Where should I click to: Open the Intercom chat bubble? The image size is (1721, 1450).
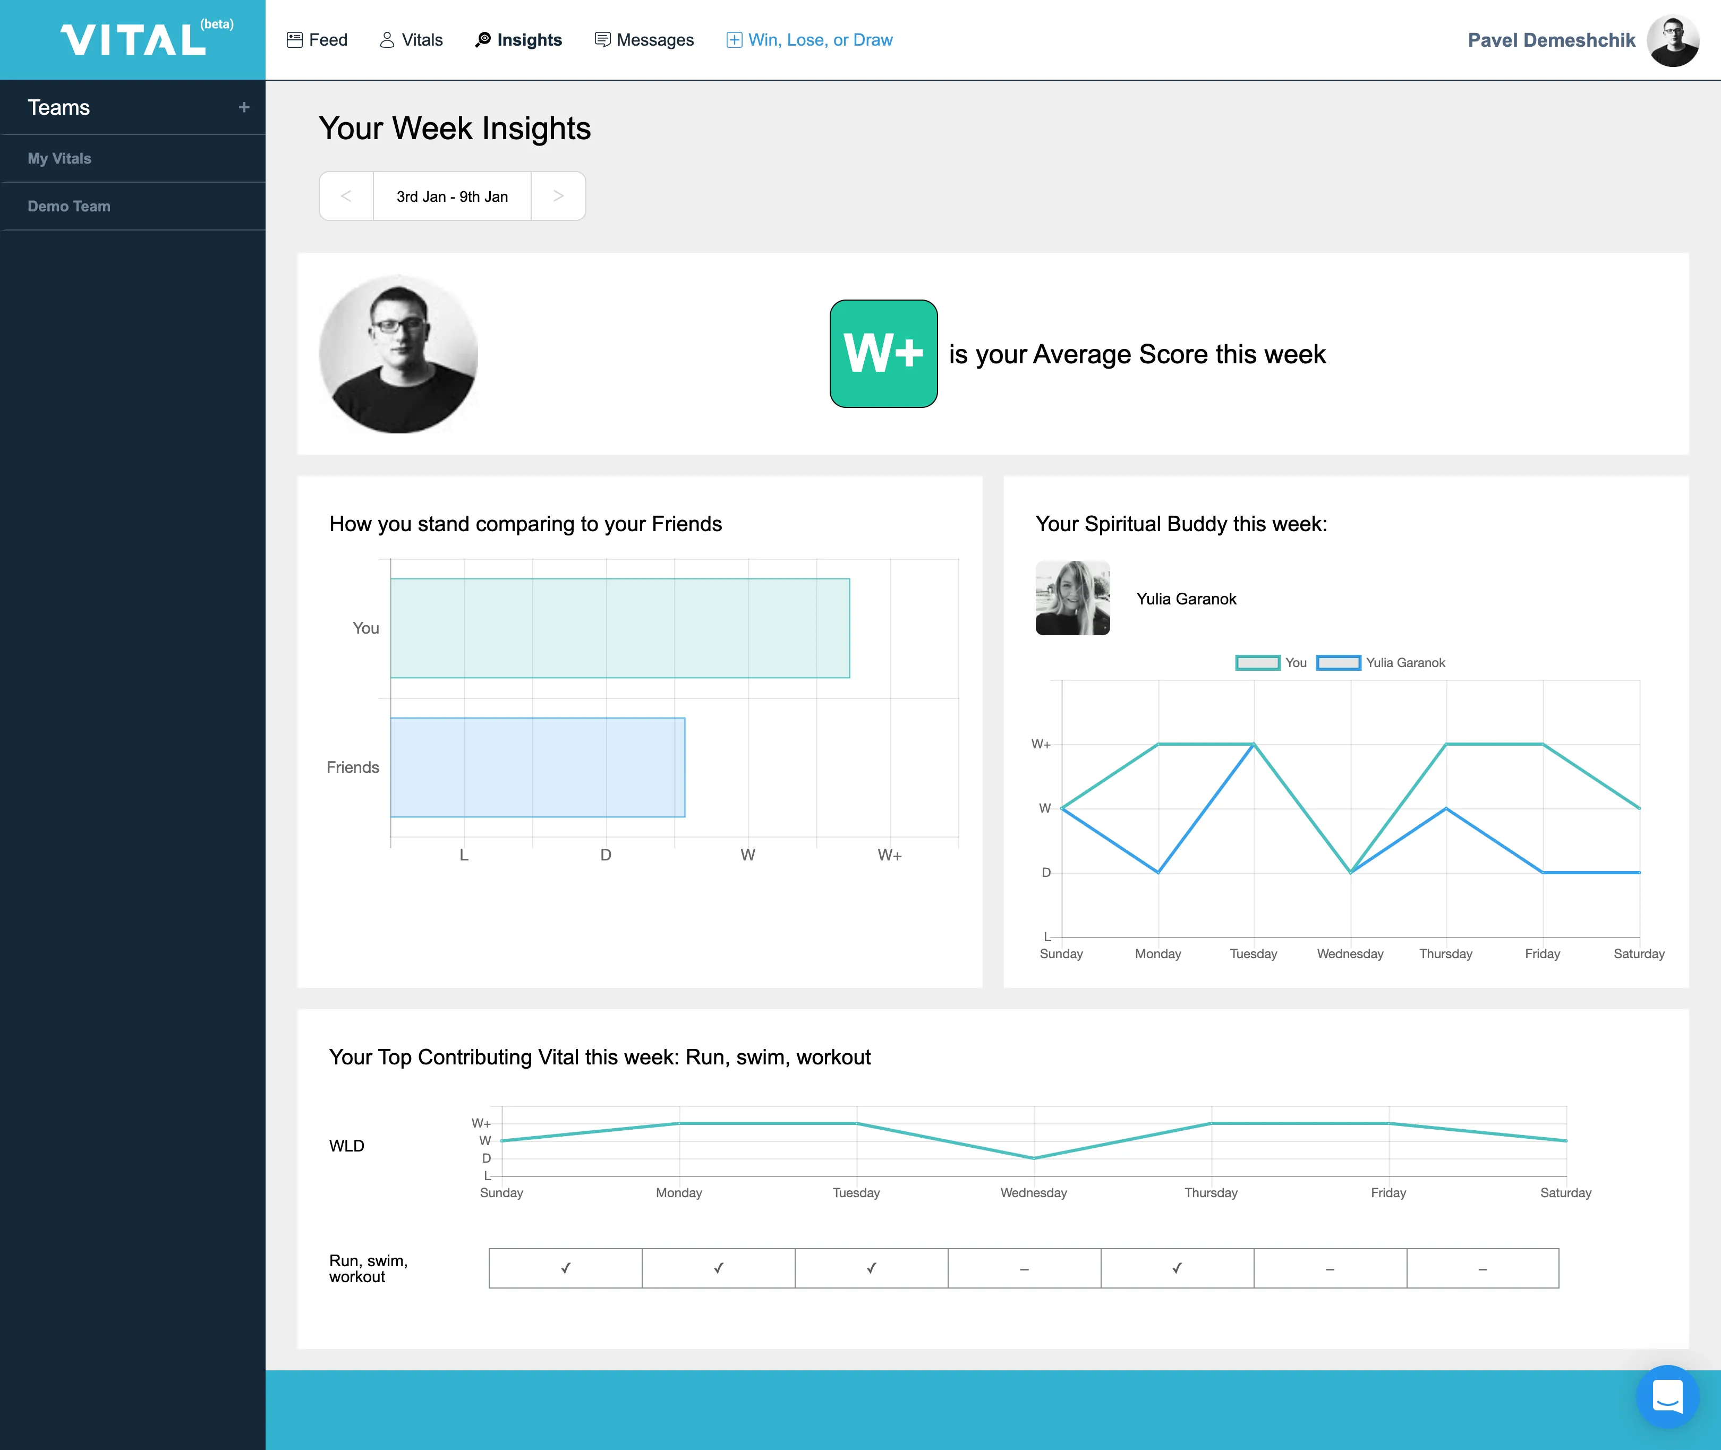1667,1396
